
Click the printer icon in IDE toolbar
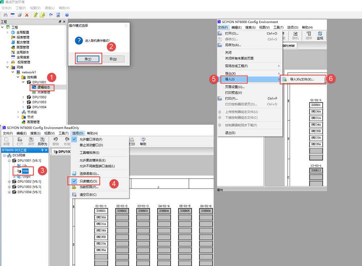pyautogui.click(x=20, y=15)
